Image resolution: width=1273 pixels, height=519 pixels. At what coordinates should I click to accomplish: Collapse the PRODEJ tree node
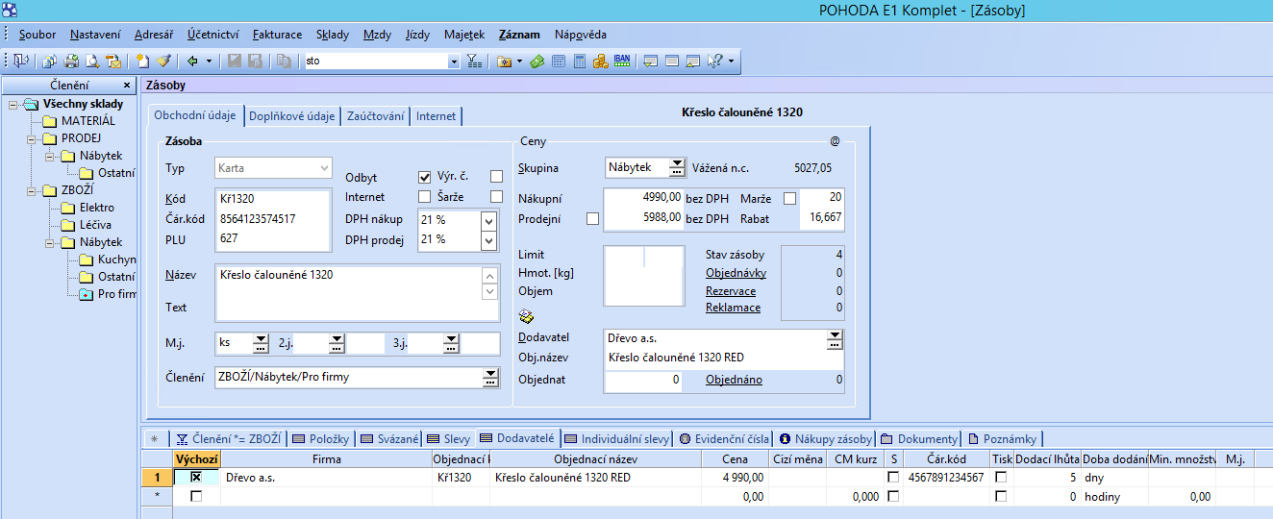pos(32,138)
